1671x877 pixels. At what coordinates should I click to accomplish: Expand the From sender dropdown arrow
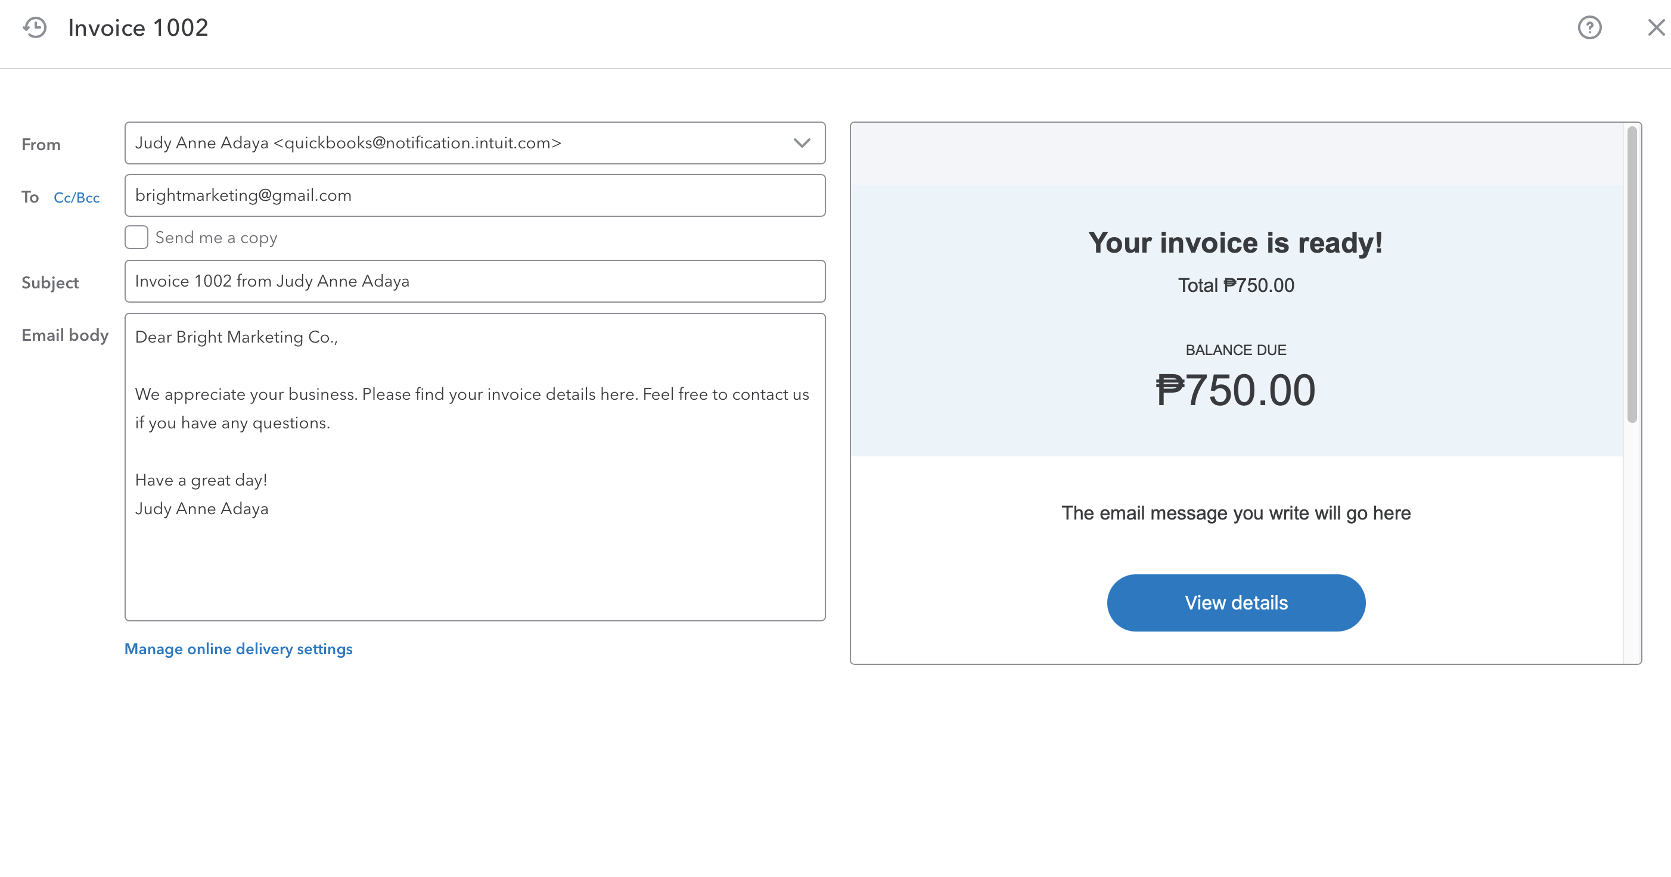802,143
